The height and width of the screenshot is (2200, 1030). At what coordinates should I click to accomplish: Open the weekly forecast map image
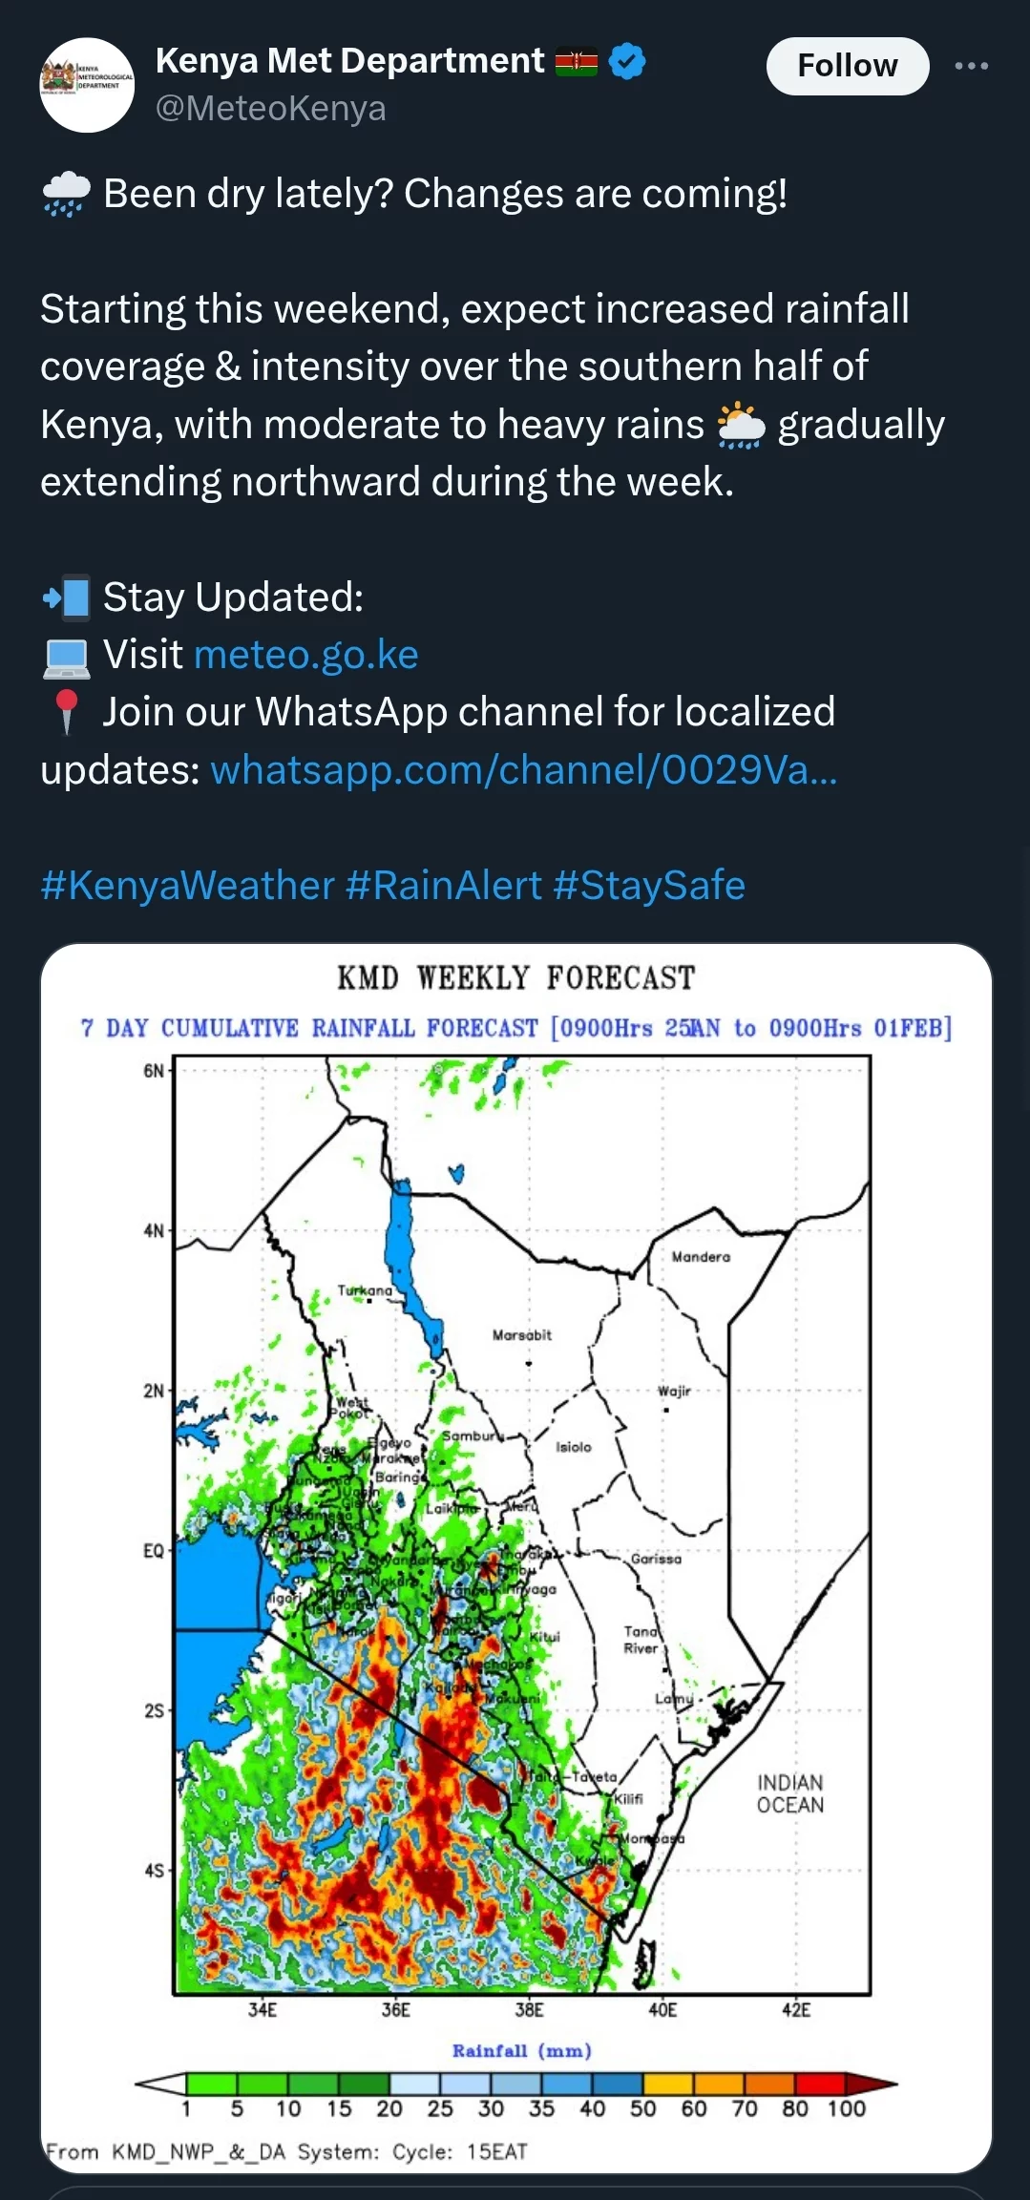[x=515, y=1558]
